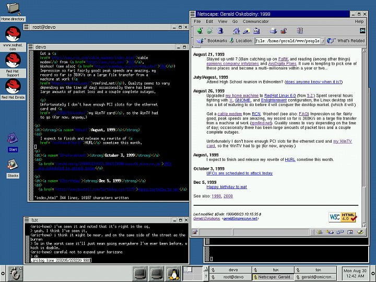Open the GNOME pager task list arrow
This screenshot has width=376, height=282.
coord(206,269)
